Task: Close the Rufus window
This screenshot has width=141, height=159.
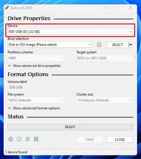Action: pyautogui.click(x=131, y=8)
